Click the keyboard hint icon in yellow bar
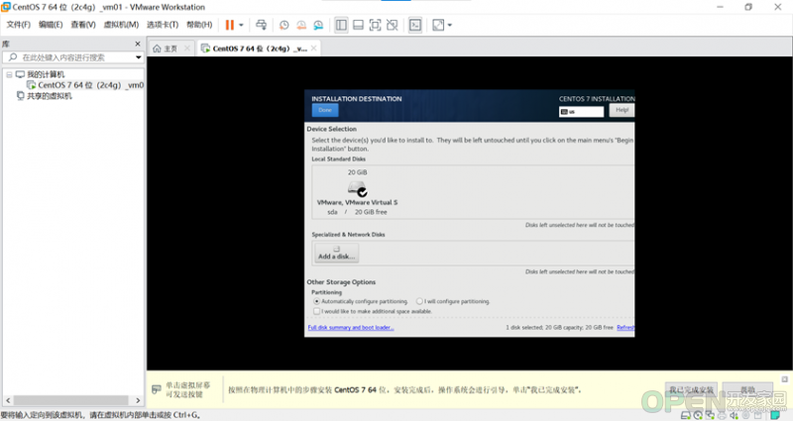Image resolution: width=793 pixels, height=421 pixels. 157,389
